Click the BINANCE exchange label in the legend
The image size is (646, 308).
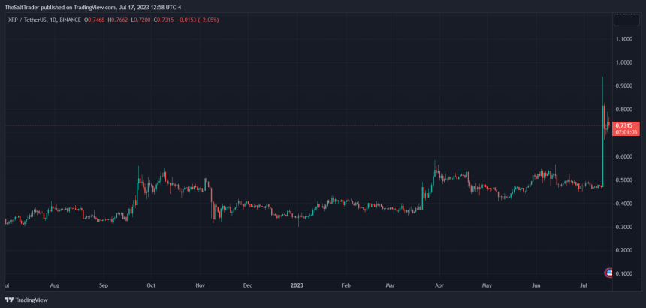70,20
